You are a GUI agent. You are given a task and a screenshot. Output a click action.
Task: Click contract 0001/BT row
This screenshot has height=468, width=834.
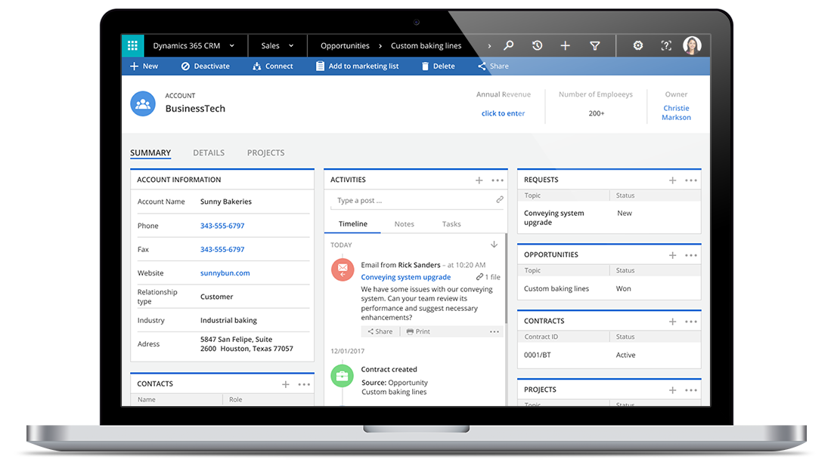click(609, 355)
